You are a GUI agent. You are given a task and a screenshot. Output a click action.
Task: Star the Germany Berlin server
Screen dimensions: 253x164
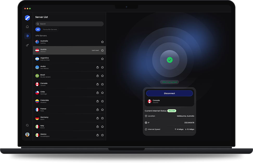tap(102, 118)
